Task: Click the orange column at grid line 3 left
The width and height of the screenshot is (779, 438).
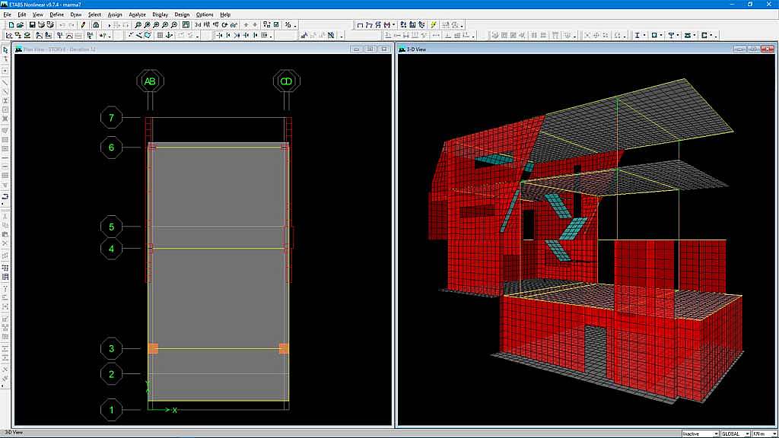Action: click(x=153, y=348)
